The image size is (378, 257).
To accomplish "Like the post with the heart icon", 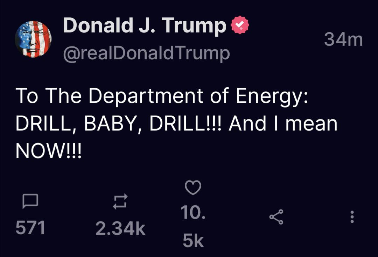I will click(193, 188).
